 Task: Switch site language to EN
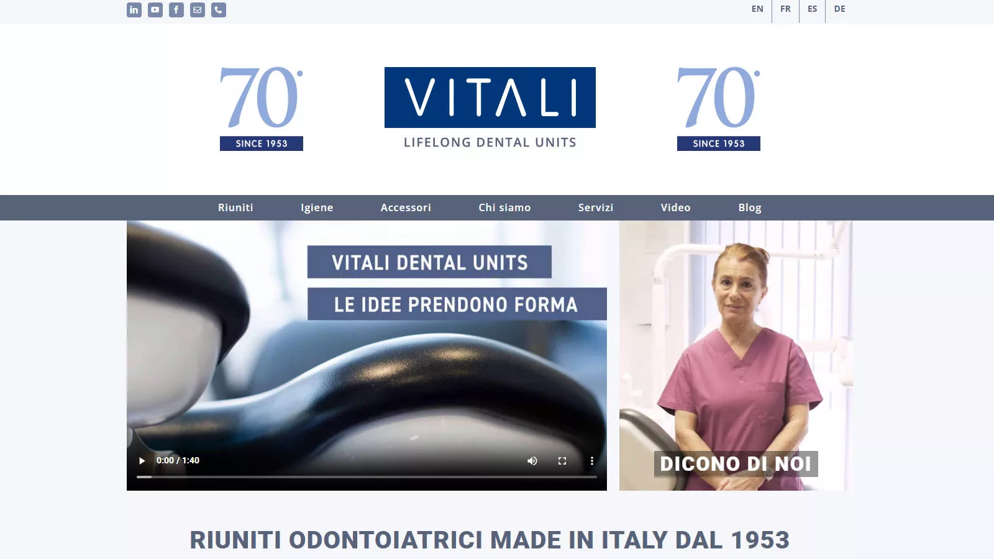coord(757,9)
